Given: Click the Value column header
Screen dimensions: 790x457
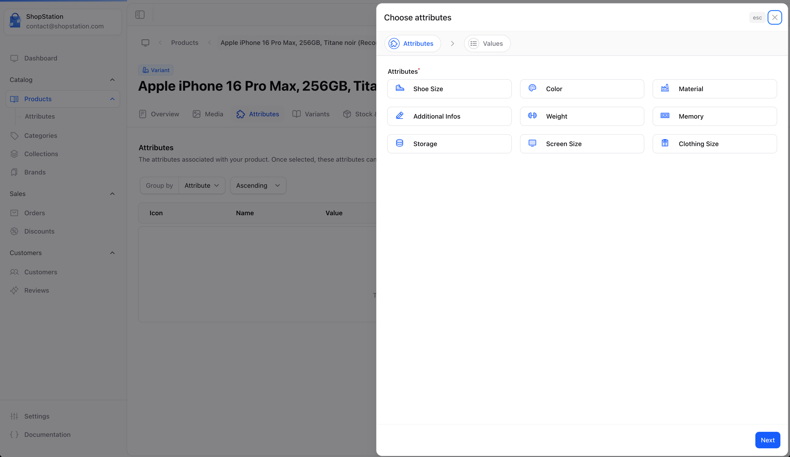Looking at the screenshot, I should pos(334,213).
